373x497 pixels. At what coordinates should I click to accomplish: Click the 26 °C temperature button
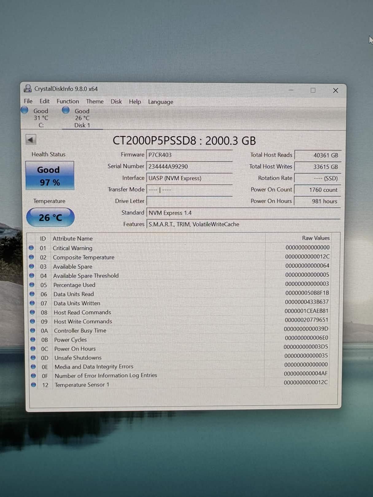tap(50, 218)
